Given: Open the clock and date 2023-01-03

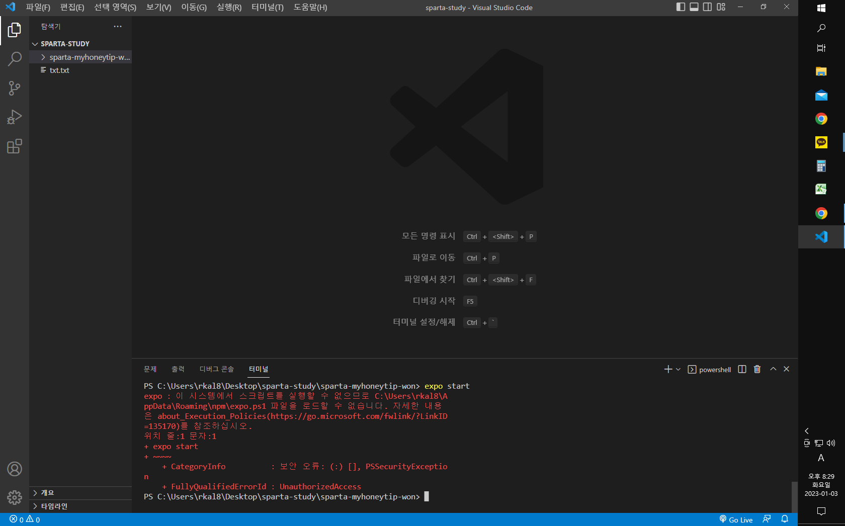Looking at the screenshot, I should (x=821, y=485).
